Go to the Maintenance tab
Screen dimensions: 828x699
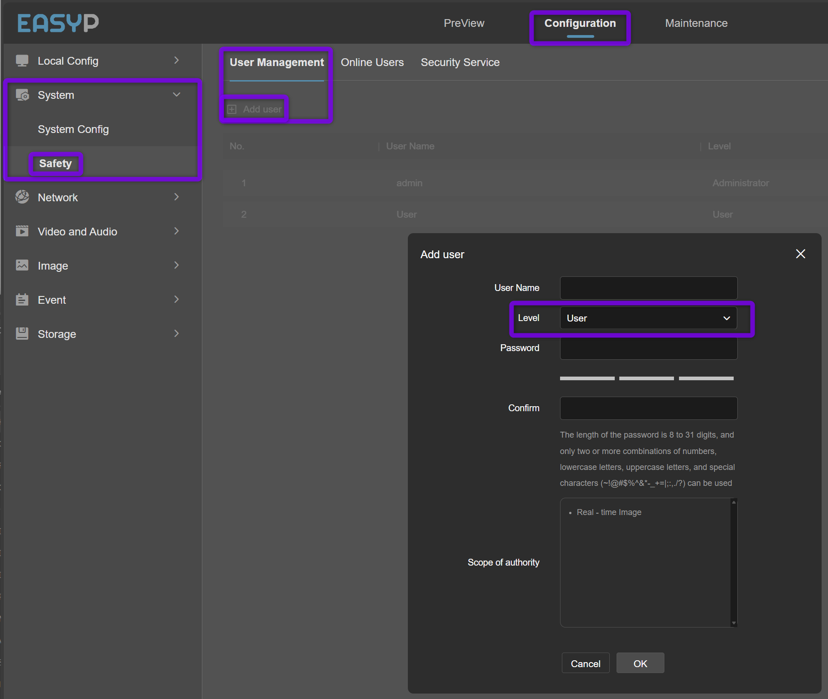coord(696,23)
